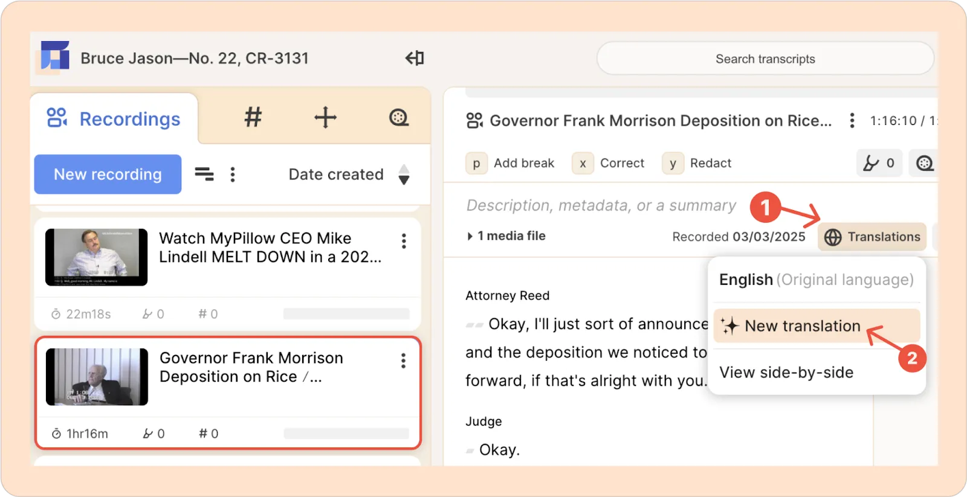Image resolution: width=967 pixels, height=497 pixels.
Task: Click the Search transcripts field
Action: point(765,59)
